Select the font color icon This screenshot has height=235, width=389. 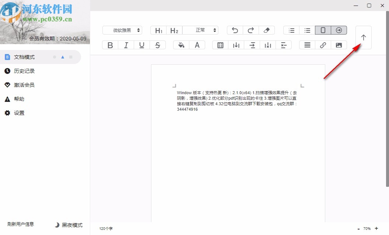tap(197, 44)
